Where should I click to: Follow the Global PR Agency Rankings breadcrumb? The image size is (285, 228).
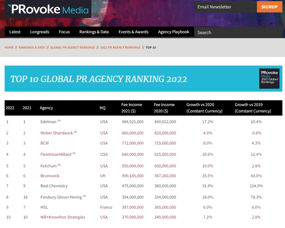point(73,47)
